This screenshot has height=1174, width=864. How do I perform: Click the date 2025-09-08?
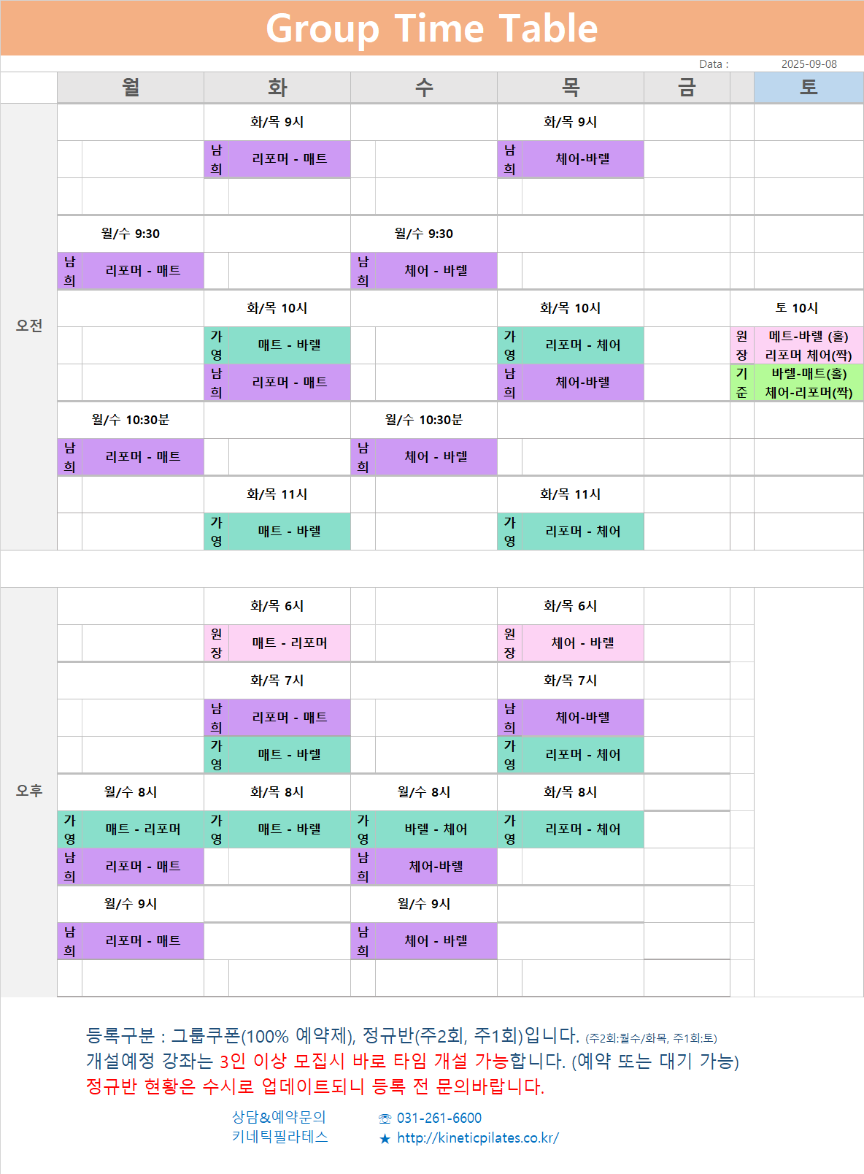coord(809,64)
